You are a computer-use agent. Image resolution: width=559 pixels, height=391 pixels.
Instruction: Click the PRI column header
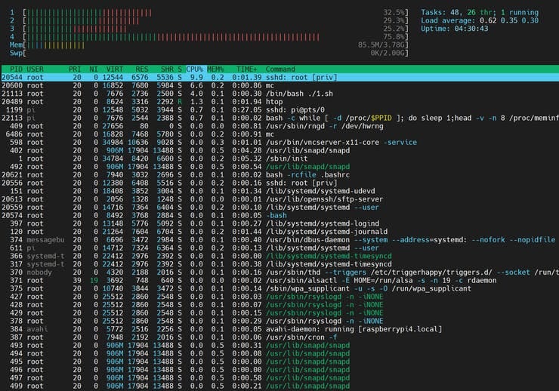pyautogui.click(x=75, y=69)
